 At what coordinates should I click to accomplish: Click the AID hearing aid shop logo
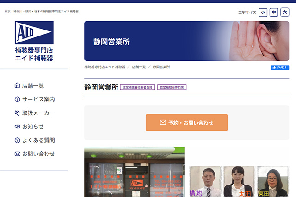click(34, 41)
